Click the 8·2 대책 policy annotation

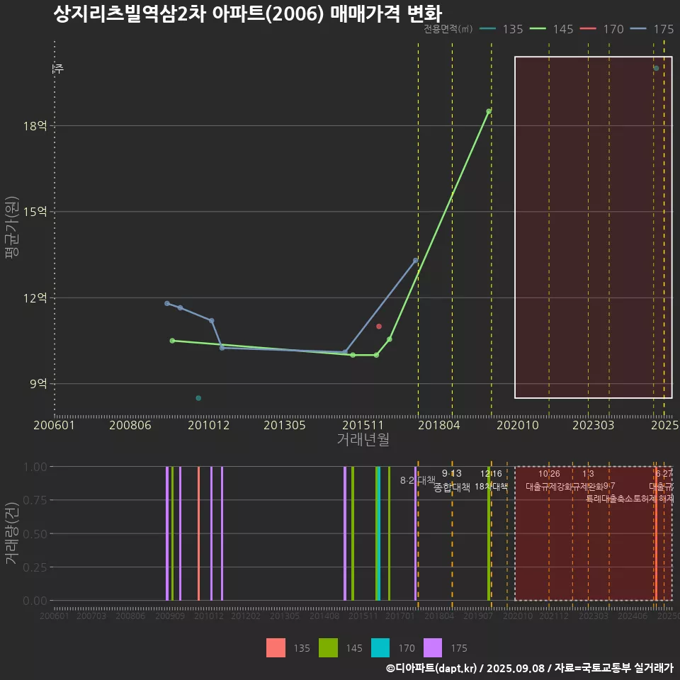[x=417, y=480]
